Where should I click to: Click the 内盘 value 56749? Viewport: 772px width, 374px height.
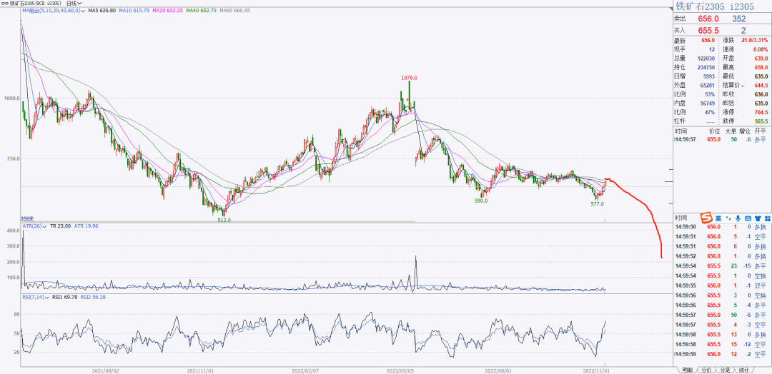[x=707, y=103]
